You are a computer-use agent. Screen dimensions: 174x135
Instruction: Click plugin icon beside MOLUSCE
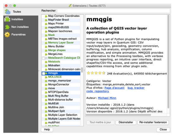(x=46, y=77)
